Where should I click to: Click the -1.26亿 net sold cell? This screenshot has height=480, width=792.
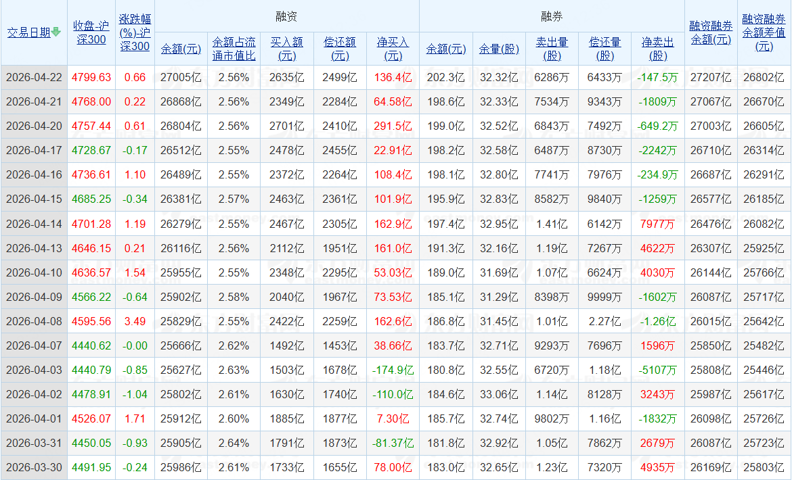pos(658,321)
